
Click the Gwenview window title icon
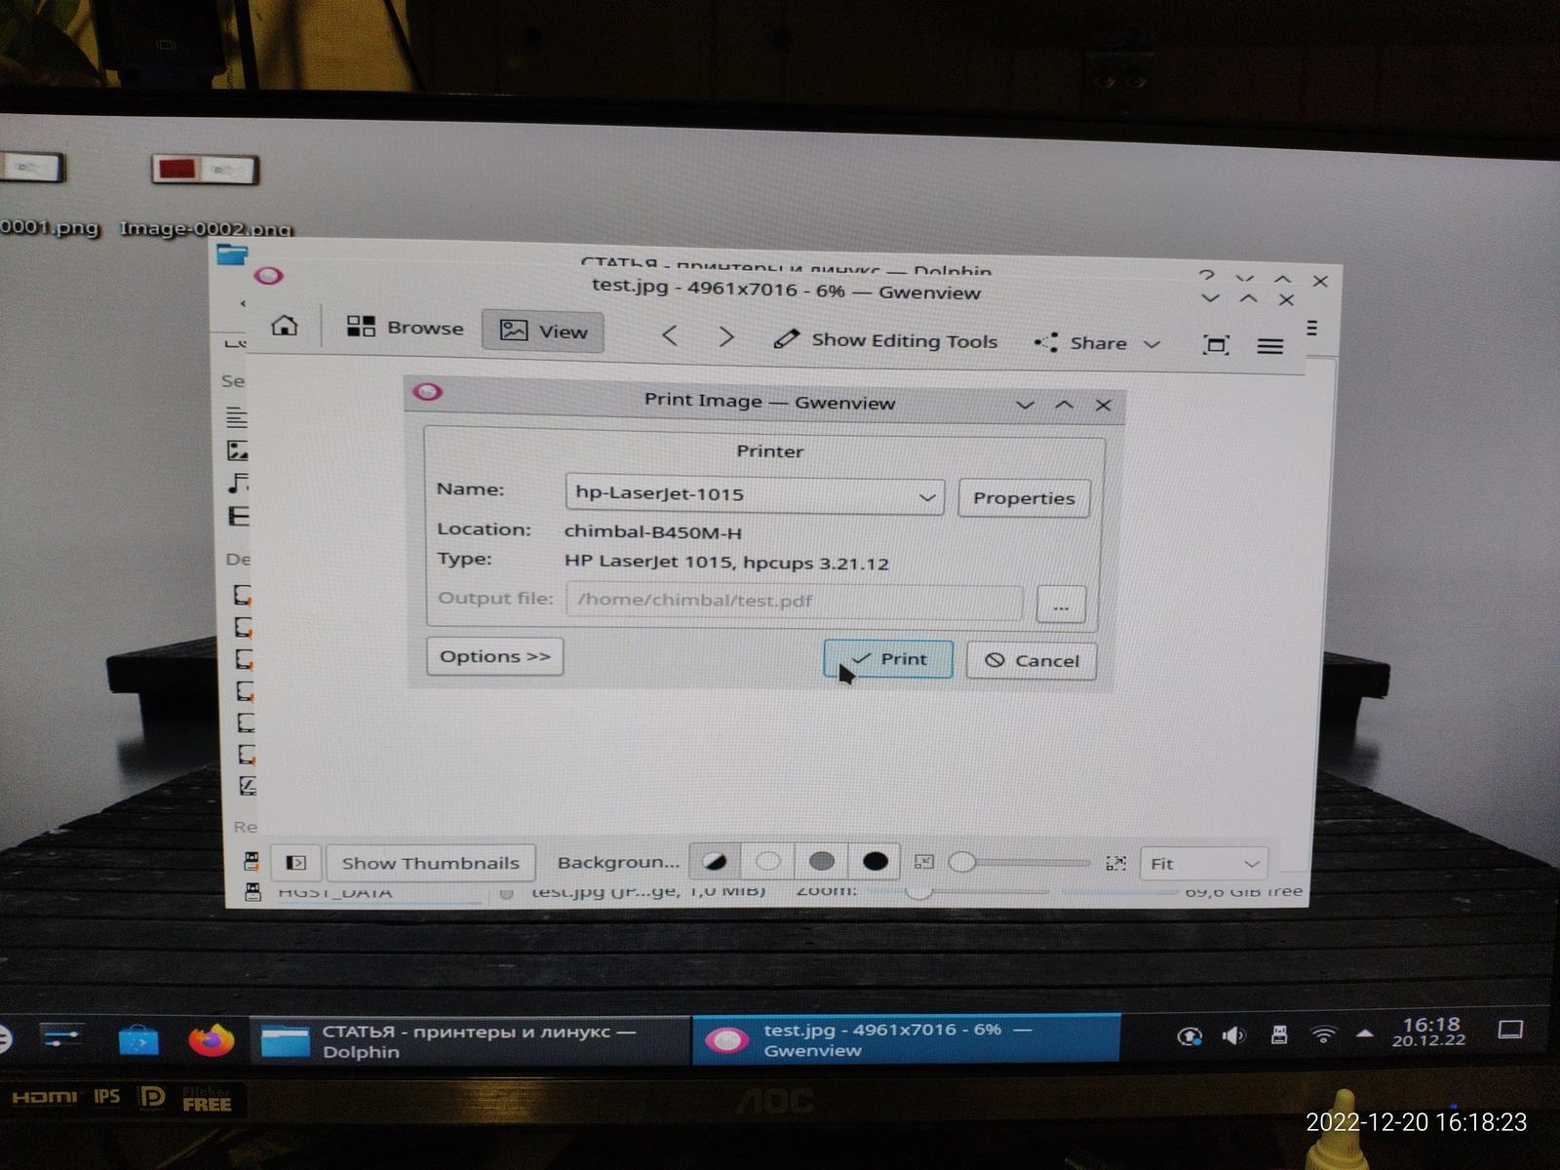pyautogui.click(x=268, y=276)
